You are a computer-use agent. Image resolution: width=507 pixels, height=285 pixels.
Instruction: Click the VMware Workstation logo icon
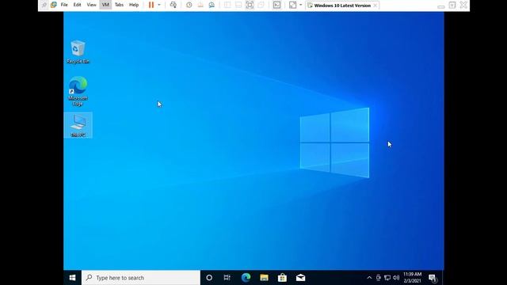[x=54, y=5]
